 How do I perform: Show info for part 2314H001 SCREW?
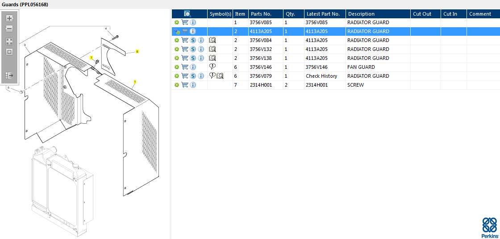pyautogui.click(x=193, y=85)
